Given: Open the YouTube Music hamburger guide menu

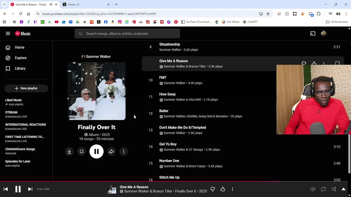Looking at the screenshot, I should pos(8,34).
